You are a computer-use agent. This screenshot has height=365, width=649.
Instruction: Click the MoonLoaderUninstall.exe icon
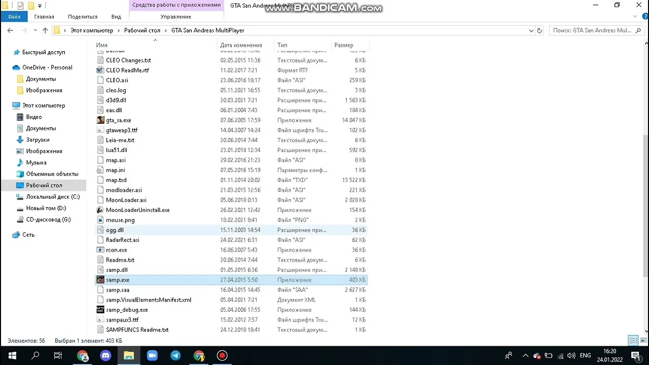pyautogui.click(x=100, y=210)
